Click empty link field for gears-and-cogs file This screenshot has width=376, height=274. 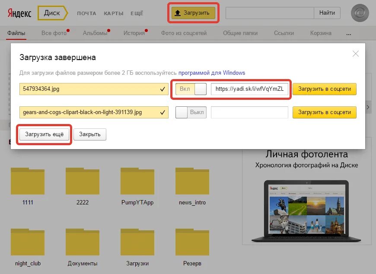249,112
